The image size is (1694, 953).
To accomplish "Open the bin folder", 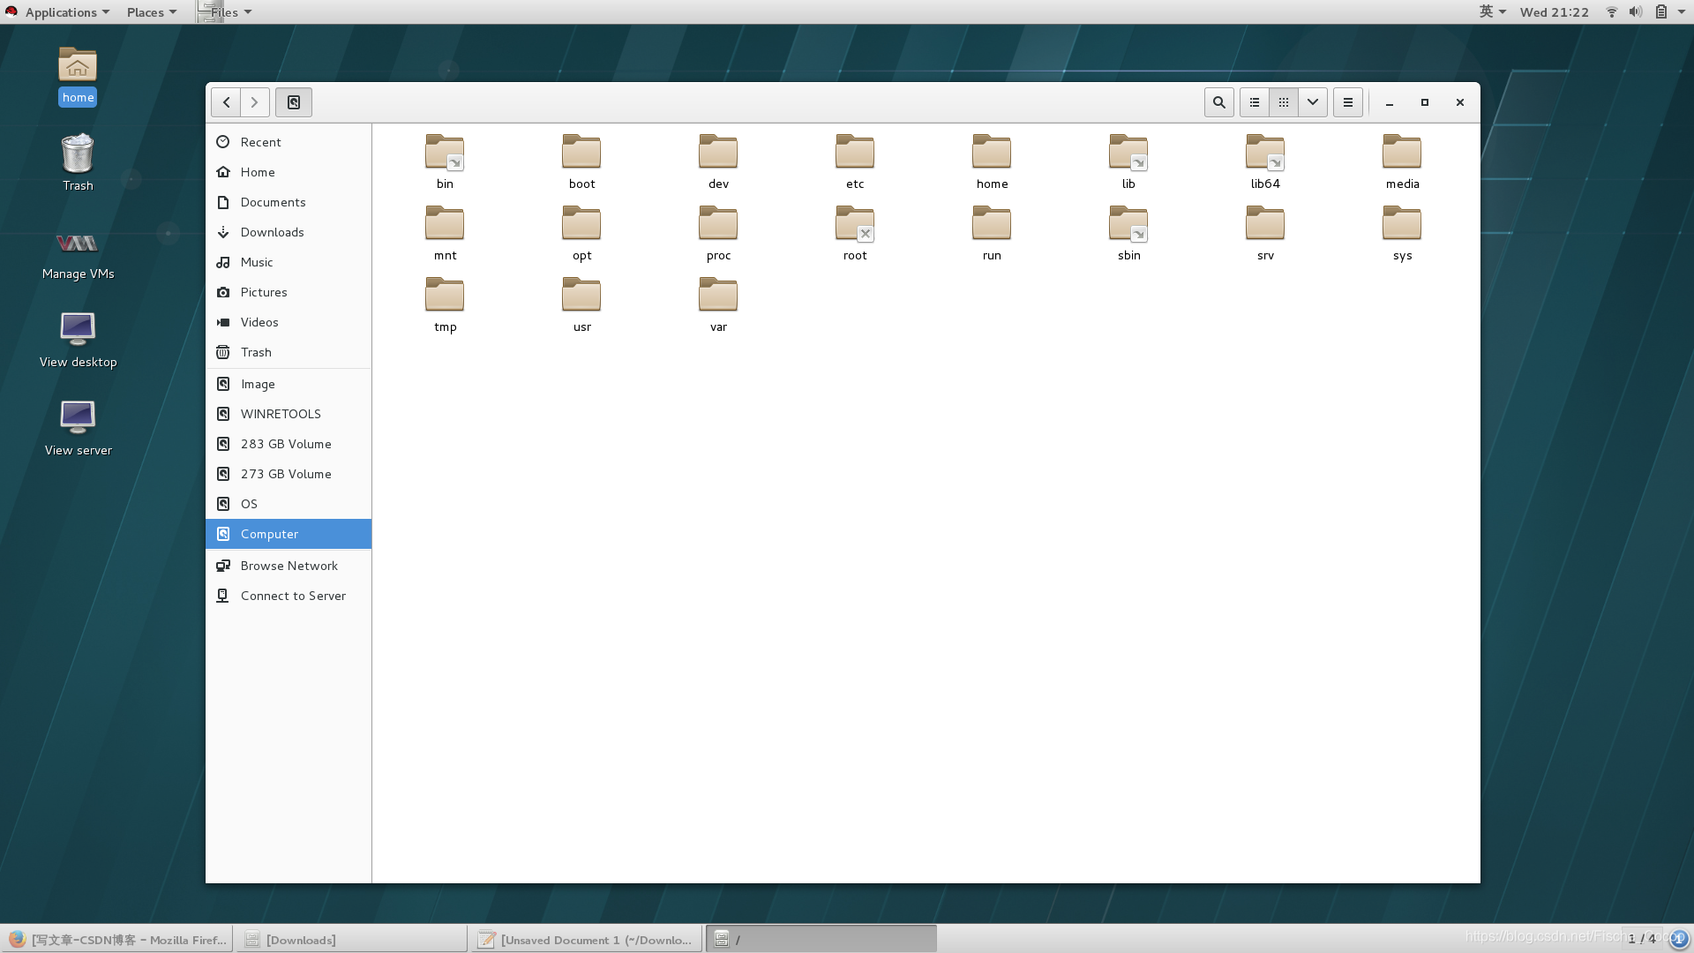I will pos(445,161).
